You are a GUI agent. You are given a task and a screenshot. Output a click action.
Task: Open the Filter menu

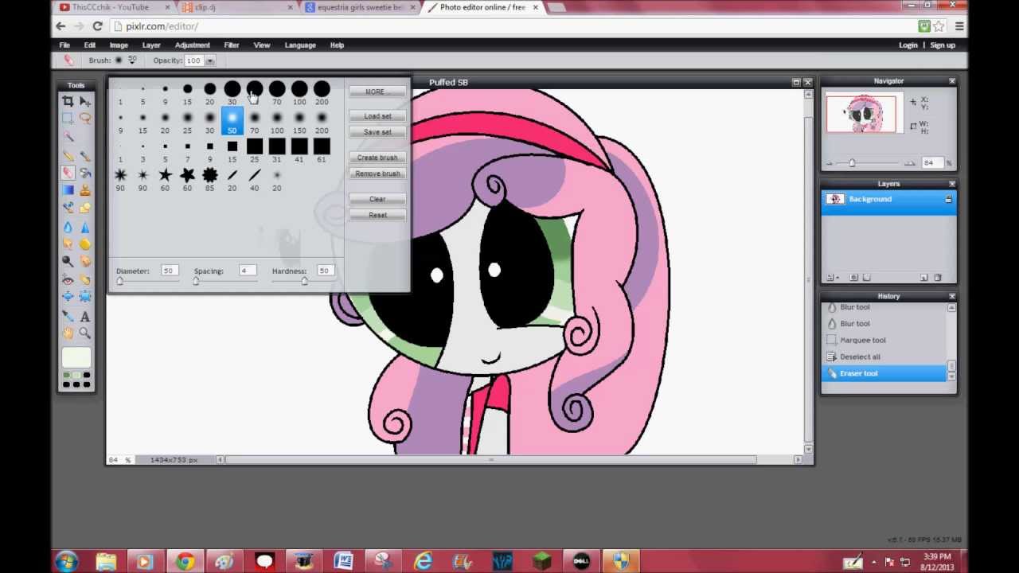(232, 45)
